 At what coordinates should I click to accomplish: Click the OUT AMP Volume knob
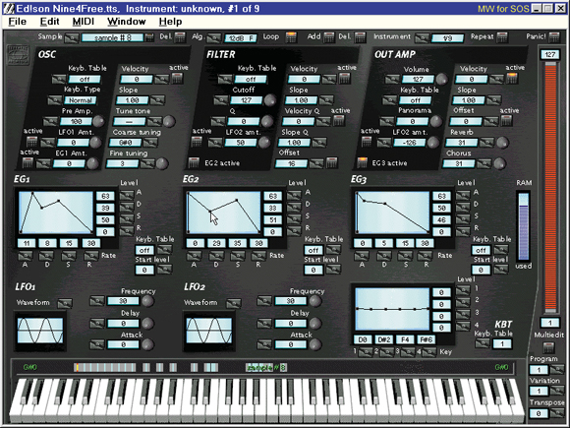click(x=441, y=79)
